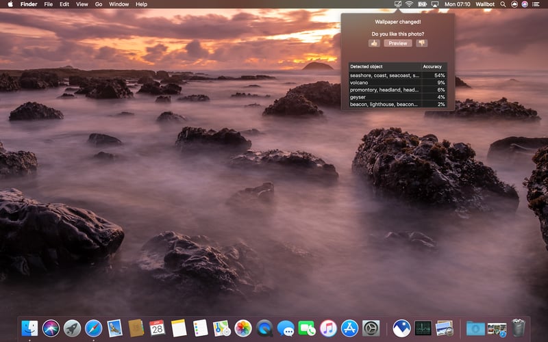Open the File menu
The image size is (548, 342).
point(48,4)
